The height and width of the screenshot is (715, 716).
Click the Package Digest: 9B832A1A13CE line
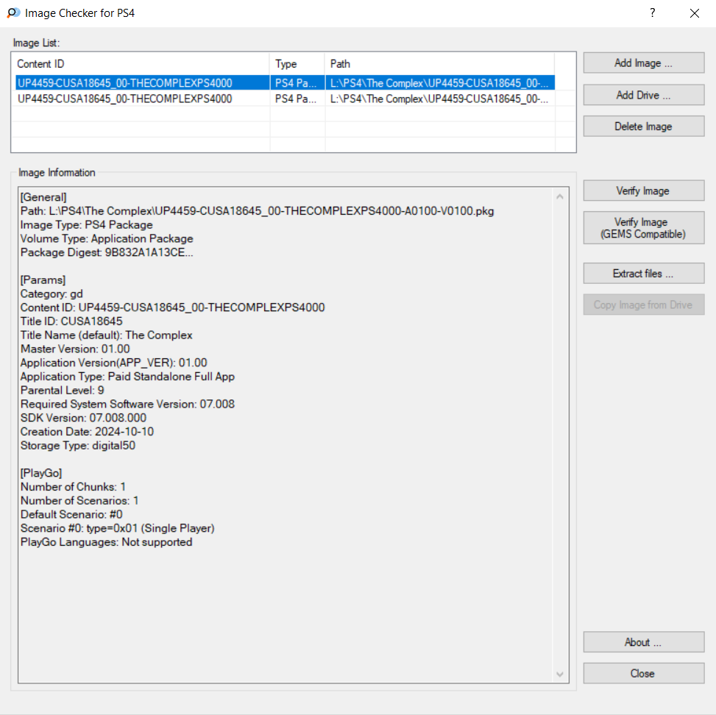[107, 252]
